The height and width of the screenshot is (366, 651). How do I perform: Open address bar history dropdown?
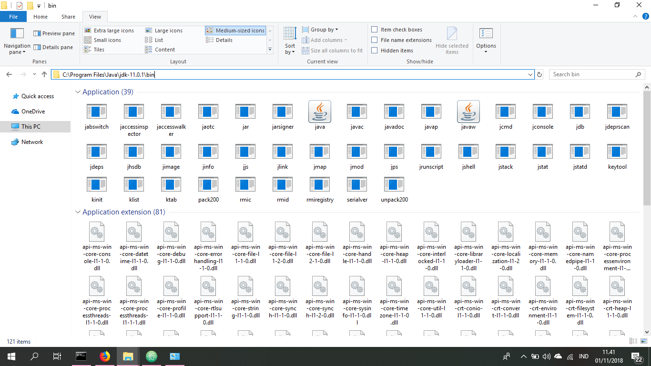(530, 74)
